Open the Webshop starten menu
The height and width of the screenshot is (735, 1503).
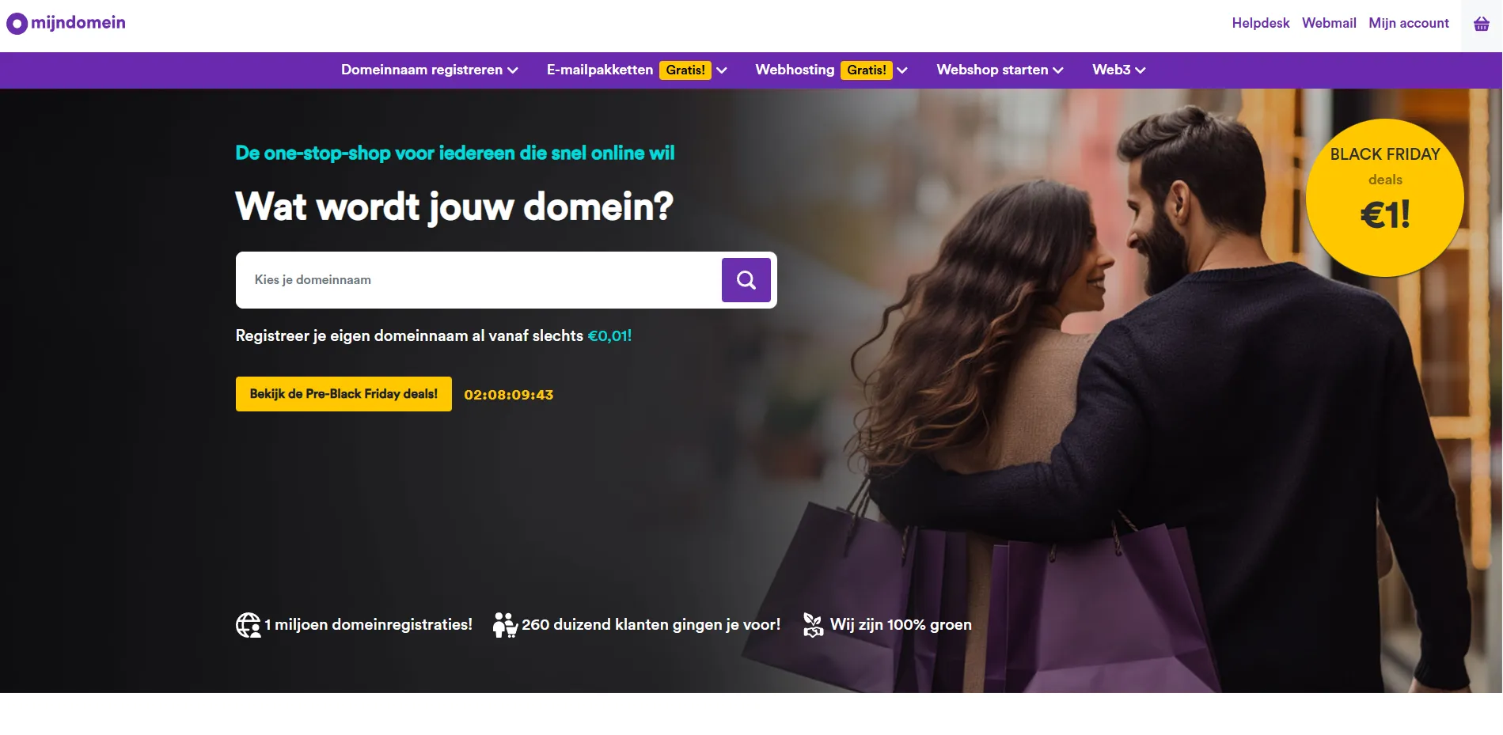(1000, 70)
